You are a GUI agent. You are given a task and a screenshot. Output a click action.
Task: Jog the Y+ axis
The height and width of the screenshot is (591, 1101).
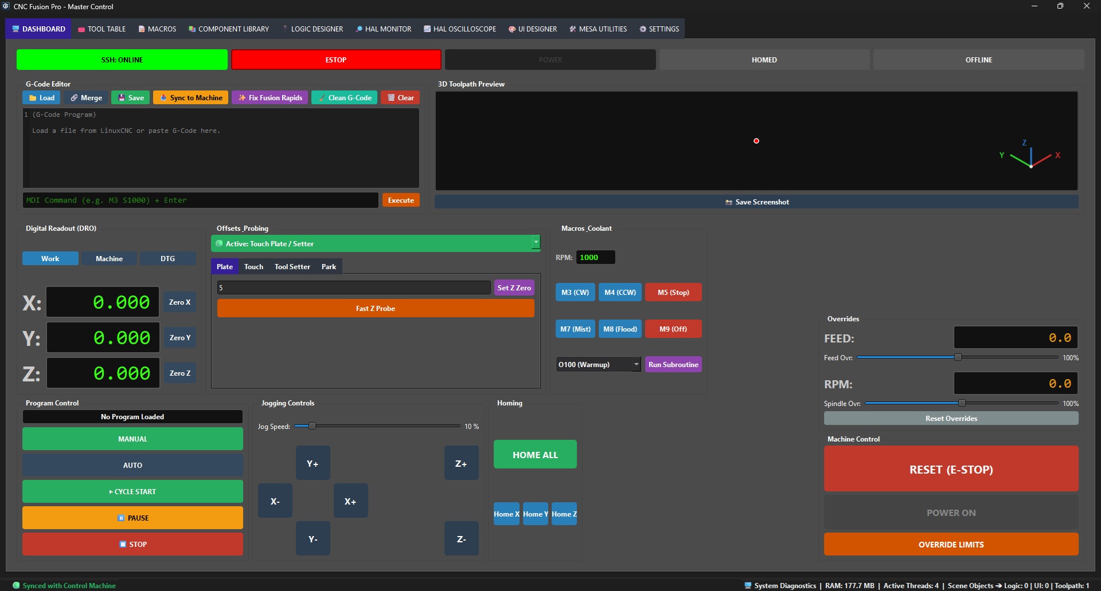coord(313,463)
